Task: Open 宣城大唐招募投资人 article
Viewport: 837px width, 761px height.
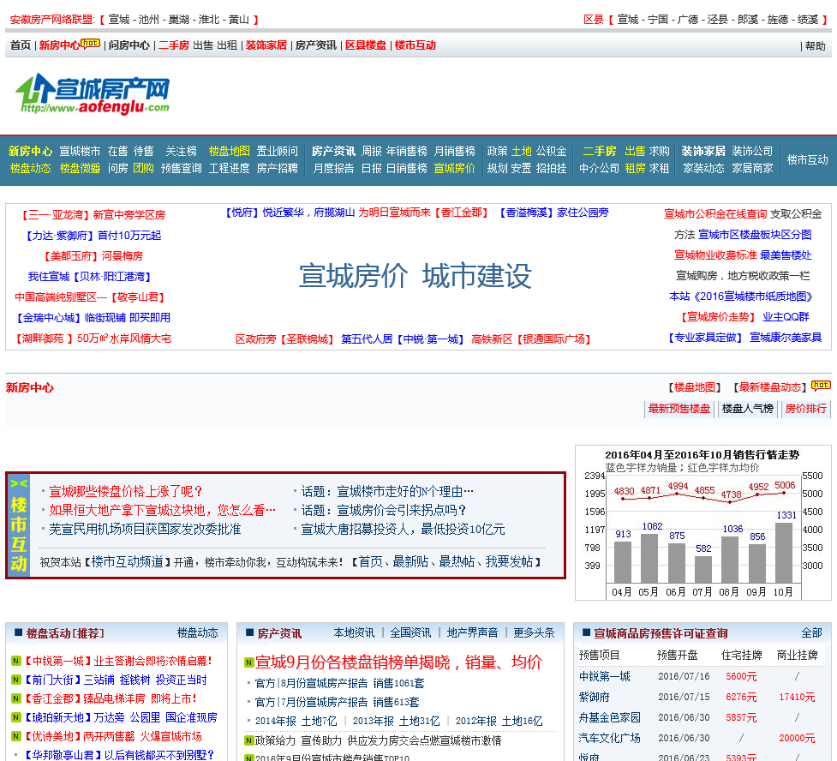Action: tap(403, 530)
